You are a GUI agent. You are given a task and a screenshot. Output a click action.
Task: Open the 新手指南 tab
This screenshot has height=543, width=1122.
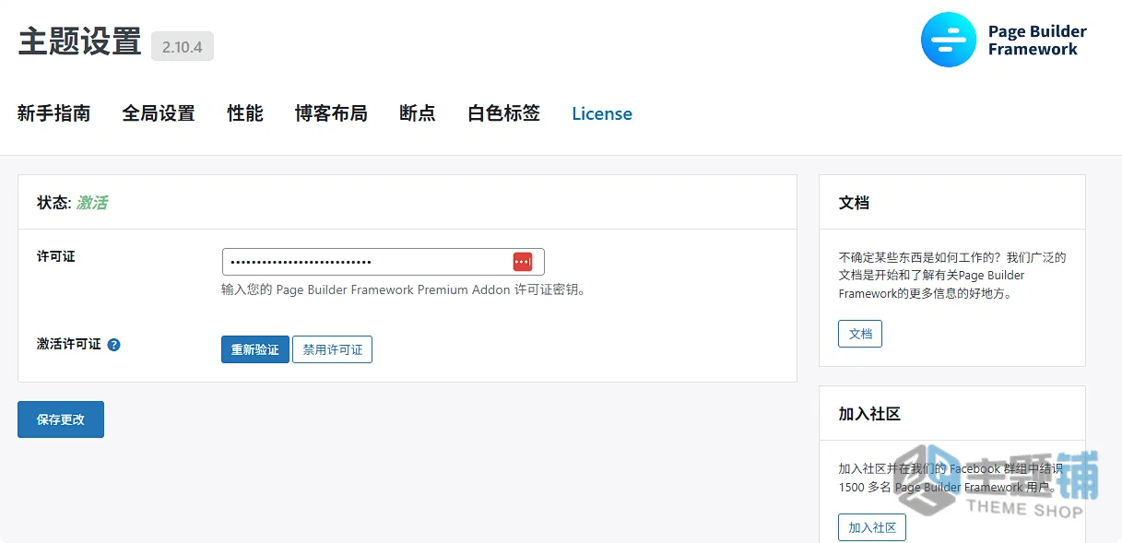coord(54,113)
